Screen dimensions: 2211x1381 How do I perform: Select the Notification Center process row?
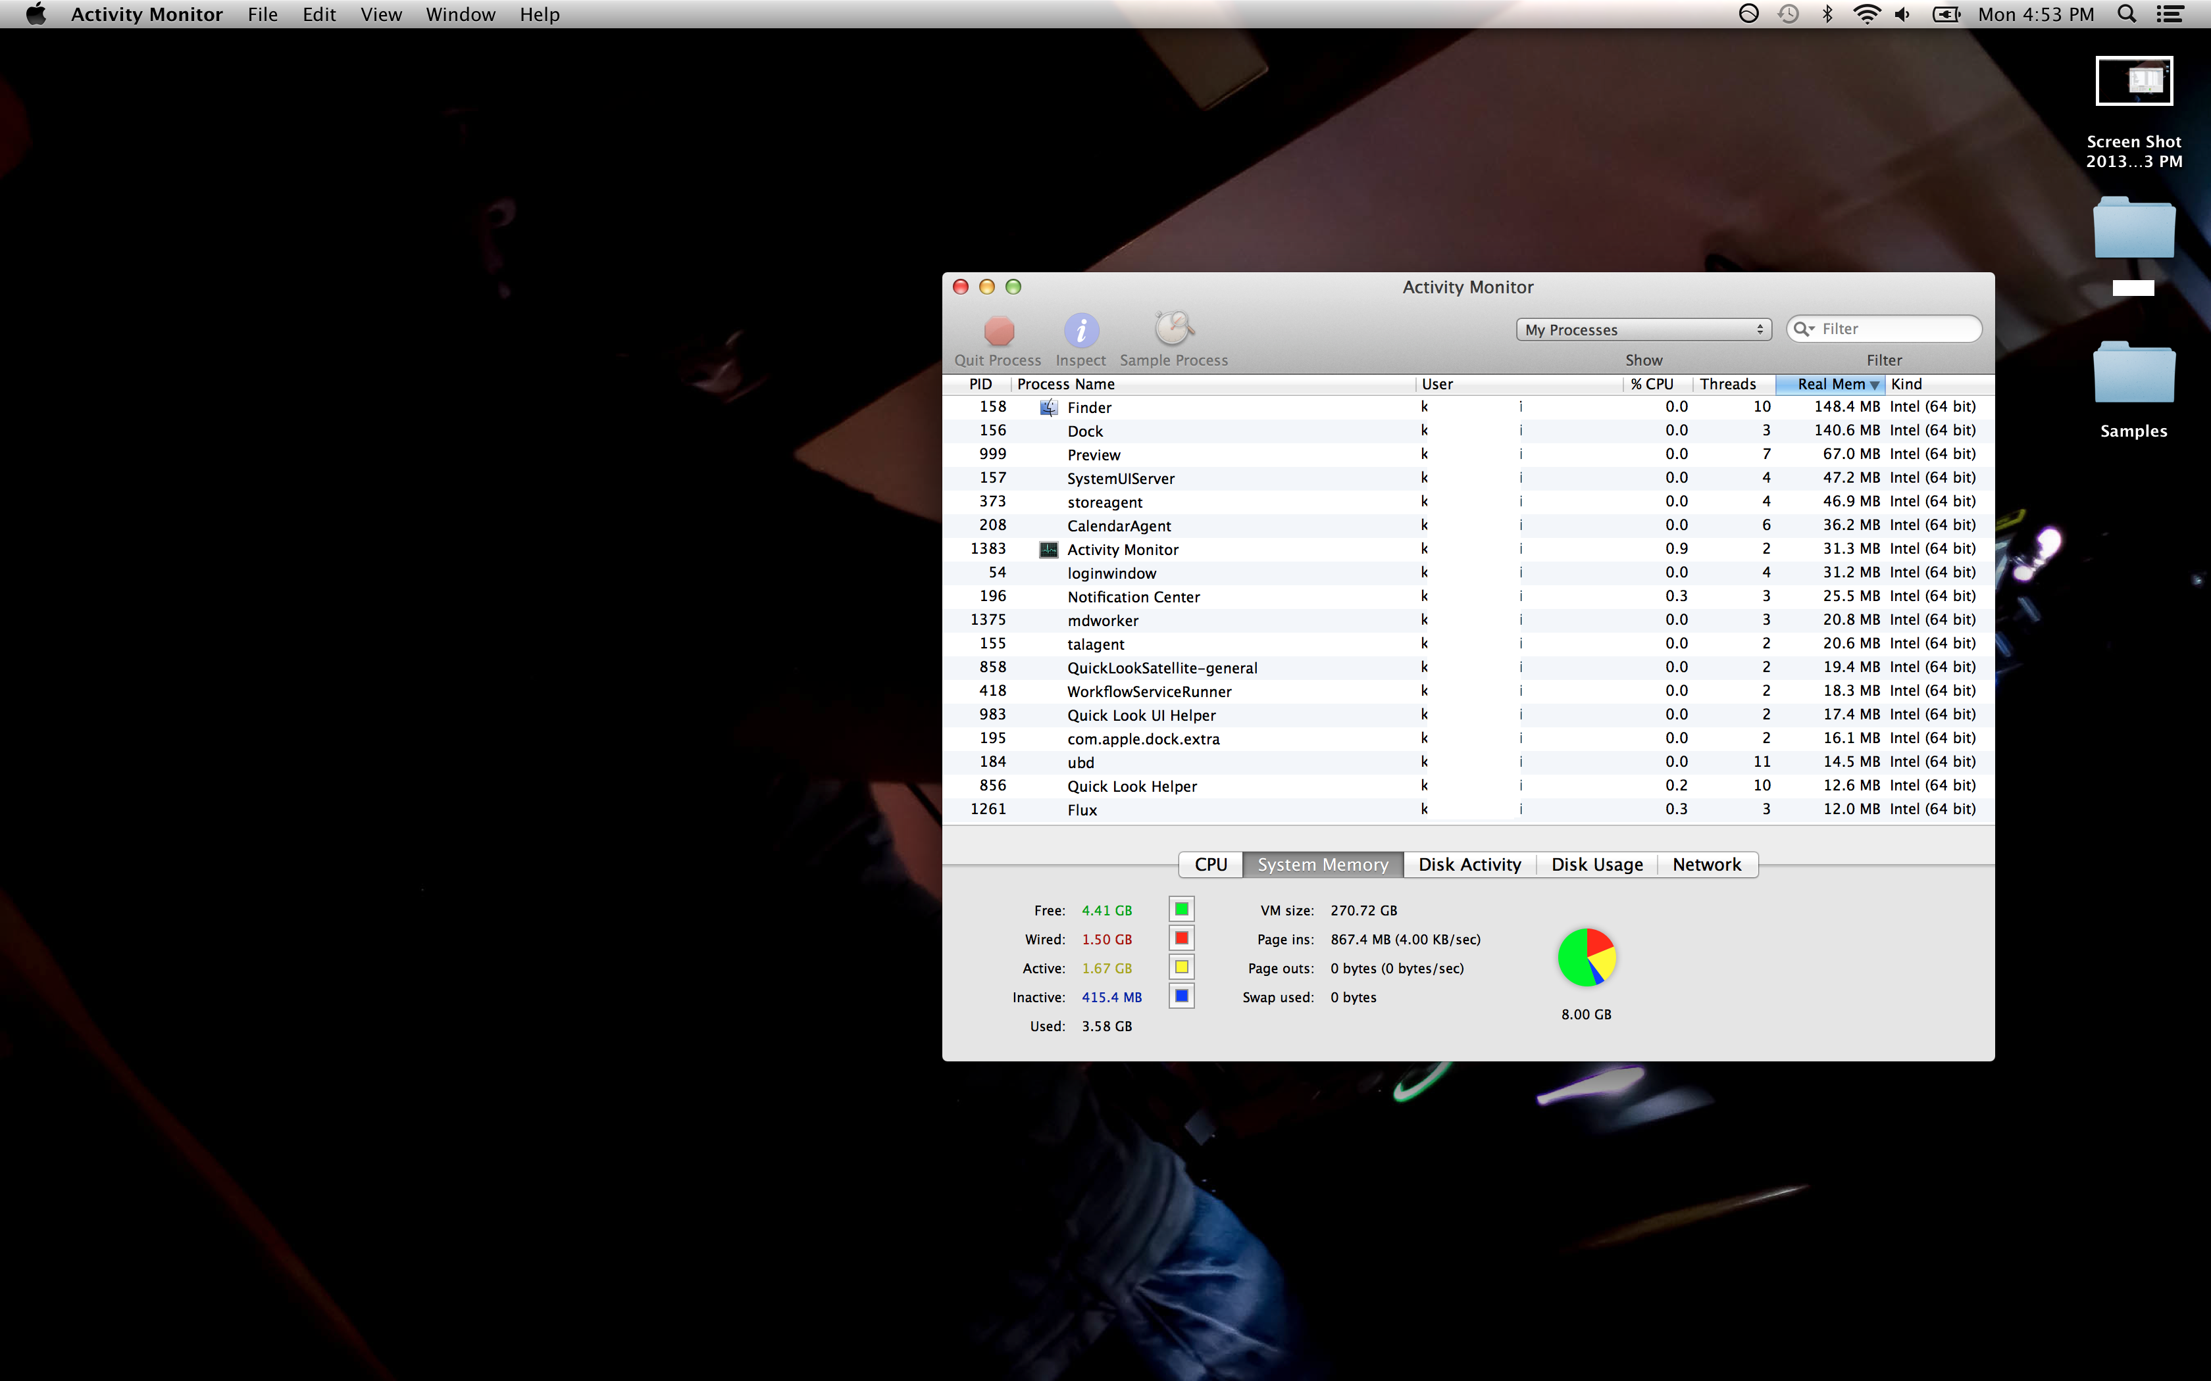(x=1467, y=597)
